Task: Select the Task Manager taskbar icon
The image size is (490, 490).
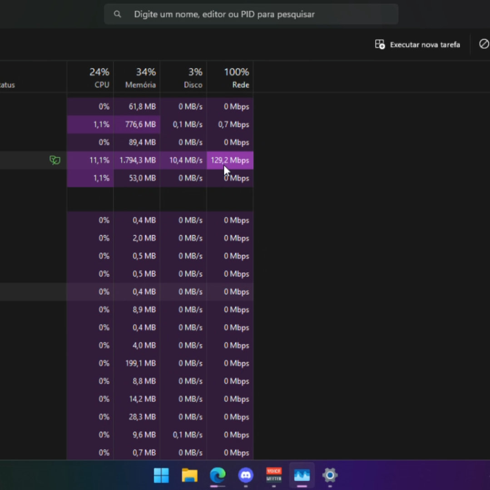Action: [x=302, y=475]
